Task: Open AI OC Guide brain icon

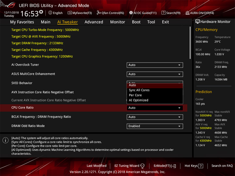Action: 131,13
